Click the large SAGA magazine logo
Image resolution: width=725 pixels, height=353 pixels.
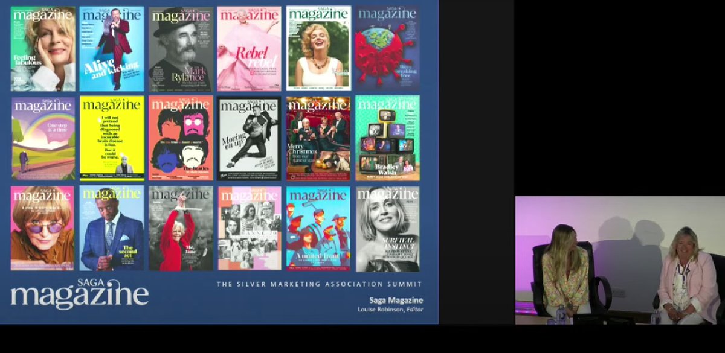(x=79, y=293)
